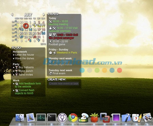Open the Add feedback form task
Viewport: 153px width, 126px height.
pyautogui.click(x=28, y=85)
